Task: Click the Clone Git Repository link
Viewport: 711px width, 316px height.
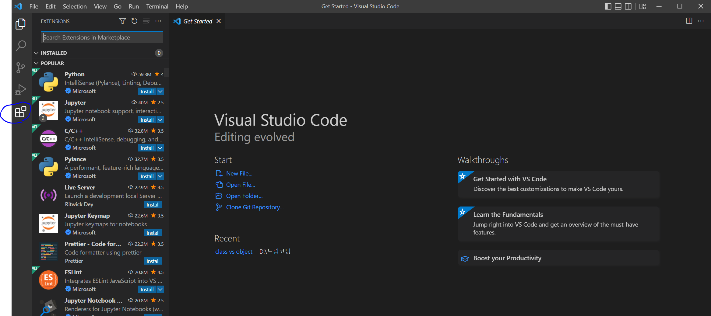Action: tap(255, 207)
